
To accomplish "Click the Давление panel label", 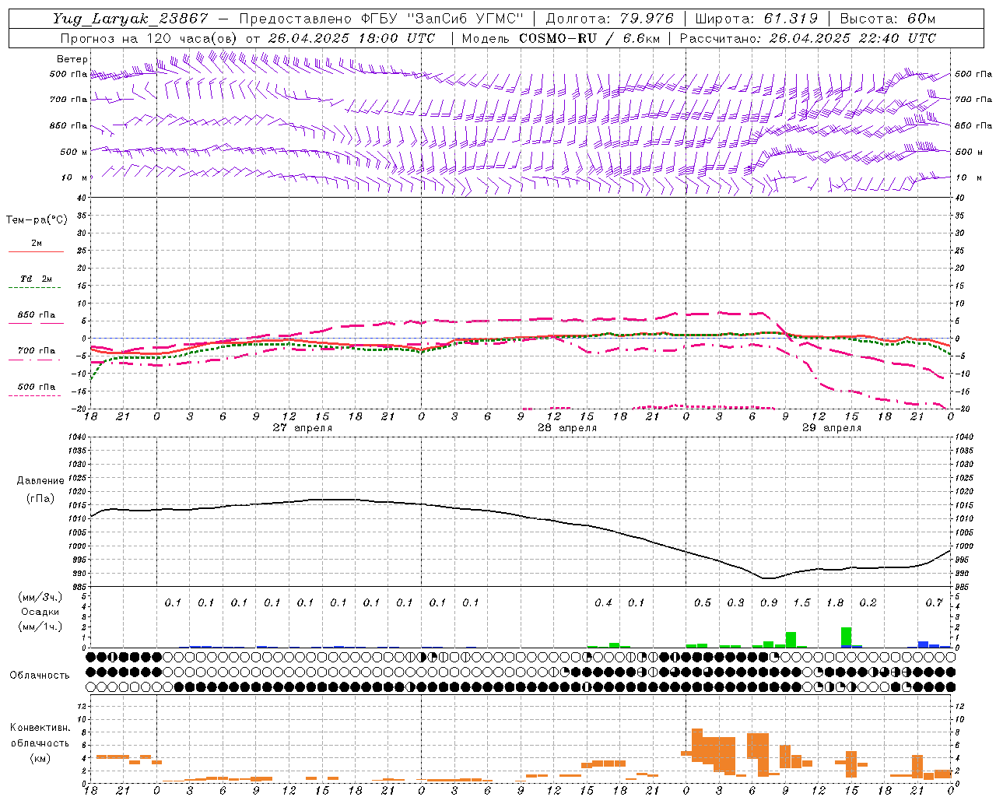I will [x=40, y=481].
